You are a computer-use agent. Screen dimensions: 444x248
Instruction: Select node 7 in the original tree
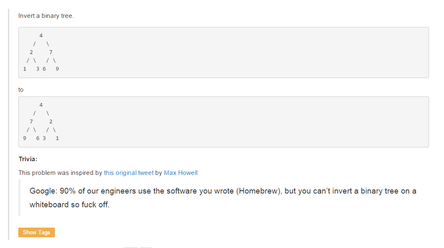point(51,52)
